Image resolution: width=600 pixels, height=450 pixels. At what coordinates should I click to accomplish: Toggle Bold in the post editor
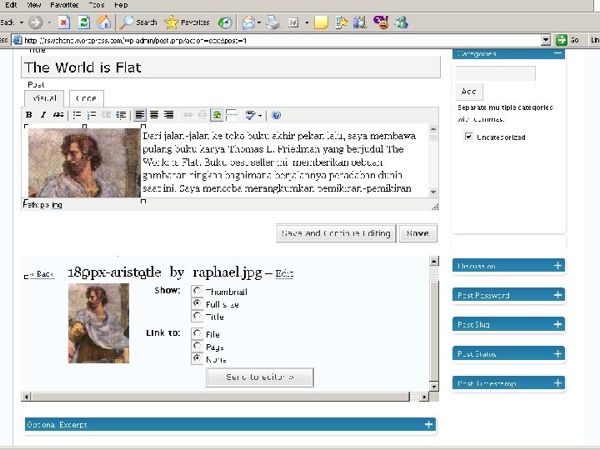tap(28, 114)
